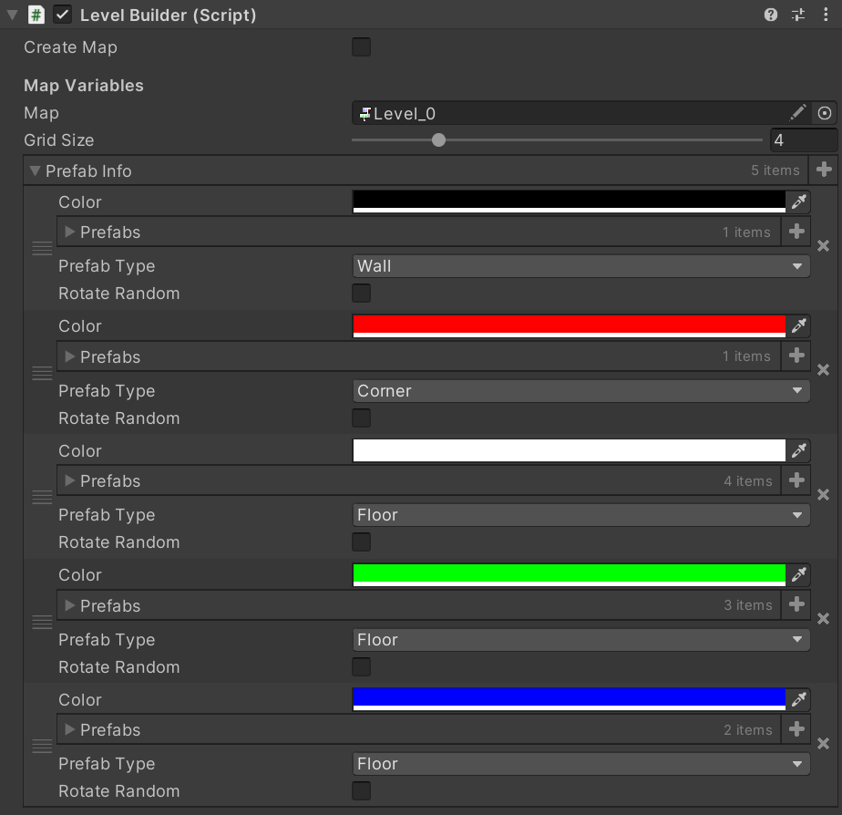Add a new element to Prefab Info list
842x815 pixels.
[x=824, y=170]
